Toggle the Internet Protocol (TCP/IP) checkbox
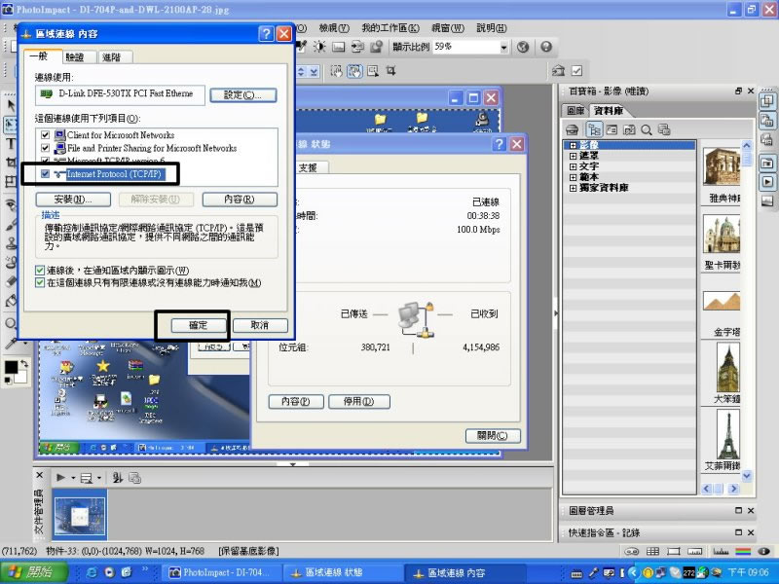779x584 pixels. tap(45, 174)
